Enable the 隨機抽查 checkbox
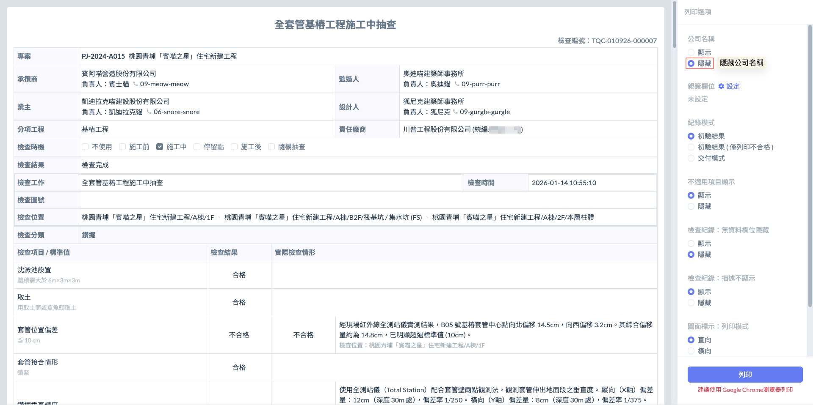Image resolution: width=813 pixels, height=405 pixels. pyautogui.click(x=271, y=147)
